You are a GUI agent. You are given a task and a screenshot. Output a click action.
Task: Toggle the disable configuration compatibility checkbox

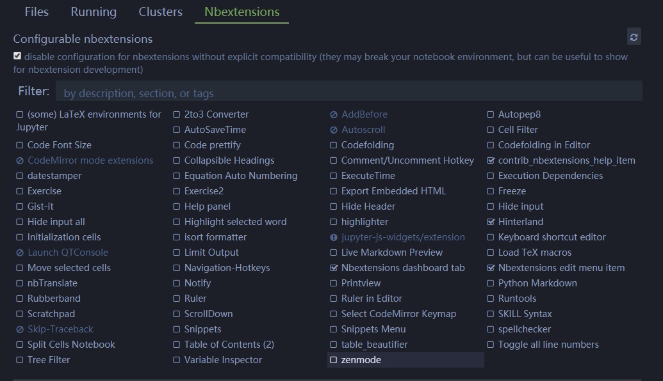coord(17,56)
